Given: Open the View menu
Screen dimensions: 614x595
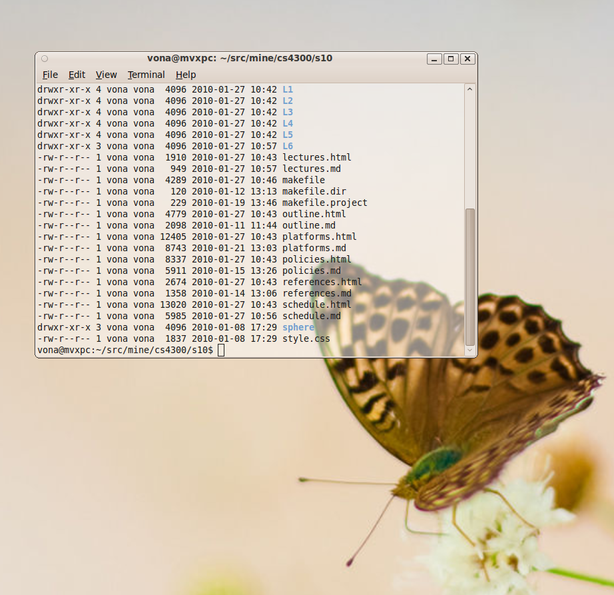Looking at the screenshot, I should (106, 75).
